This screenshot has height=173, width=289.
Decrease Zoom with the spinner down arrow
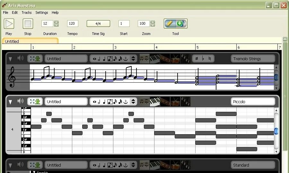click(153, 25)
